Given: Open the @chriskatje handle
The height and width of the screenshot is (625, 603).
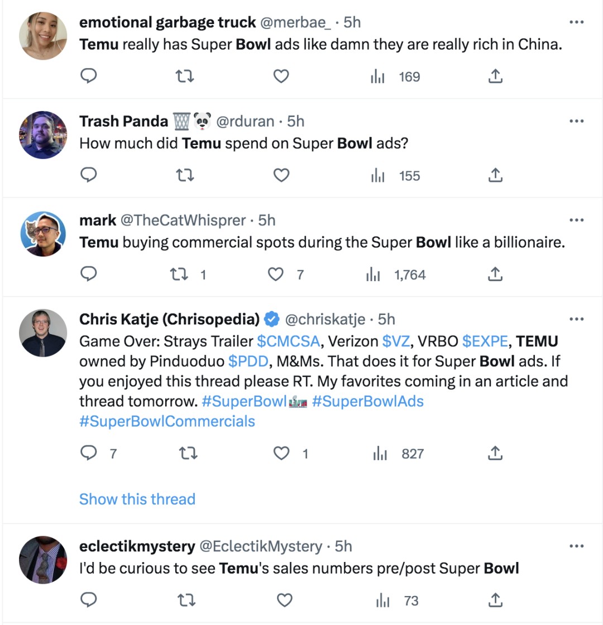Looking at the screenshot, I should (x=325, y=319).
